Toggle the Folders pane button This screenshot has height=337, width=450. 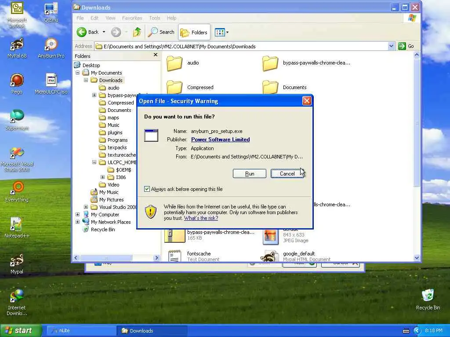[x=194, y=32]
